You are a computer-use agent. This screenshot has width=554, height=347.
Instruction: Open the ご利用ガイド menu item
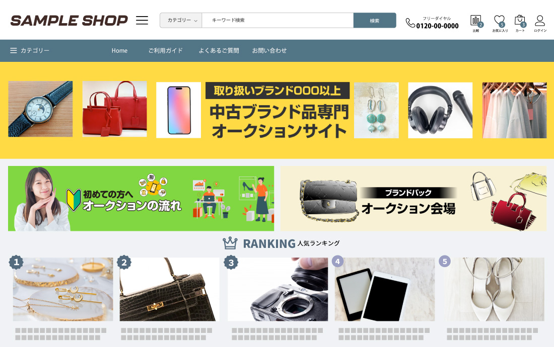pyautogui.click(x=165, y=50)
